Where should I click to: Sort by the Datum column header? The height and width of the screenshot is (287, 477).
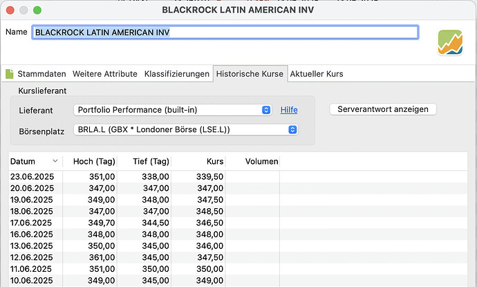35,161
